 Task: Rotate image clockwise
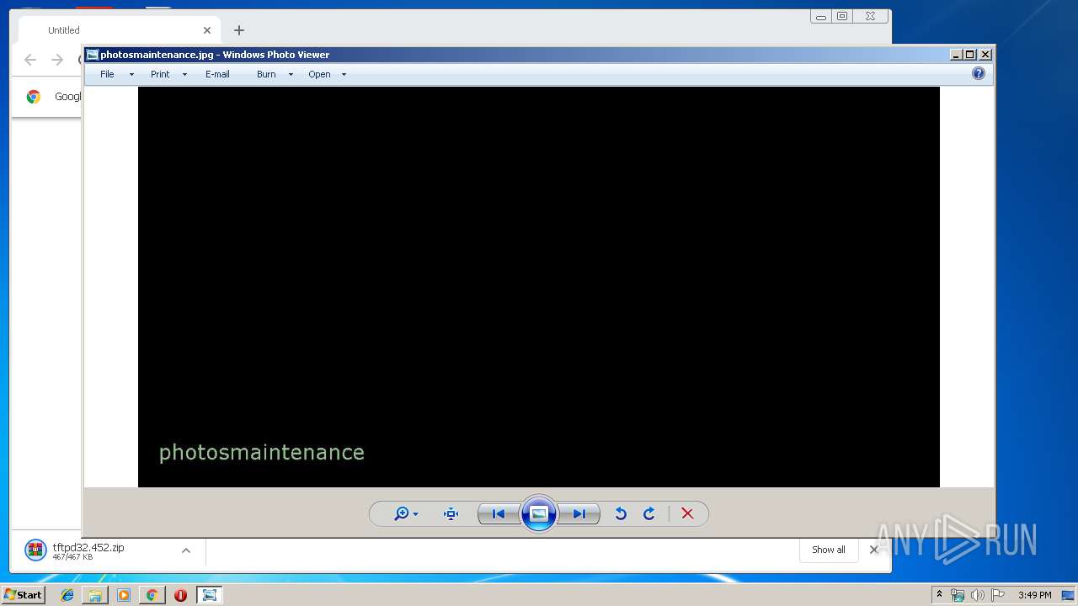click(649, 514)
